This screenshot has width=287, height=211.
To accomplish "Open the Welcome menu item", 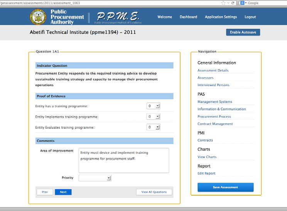I will 165,17.
